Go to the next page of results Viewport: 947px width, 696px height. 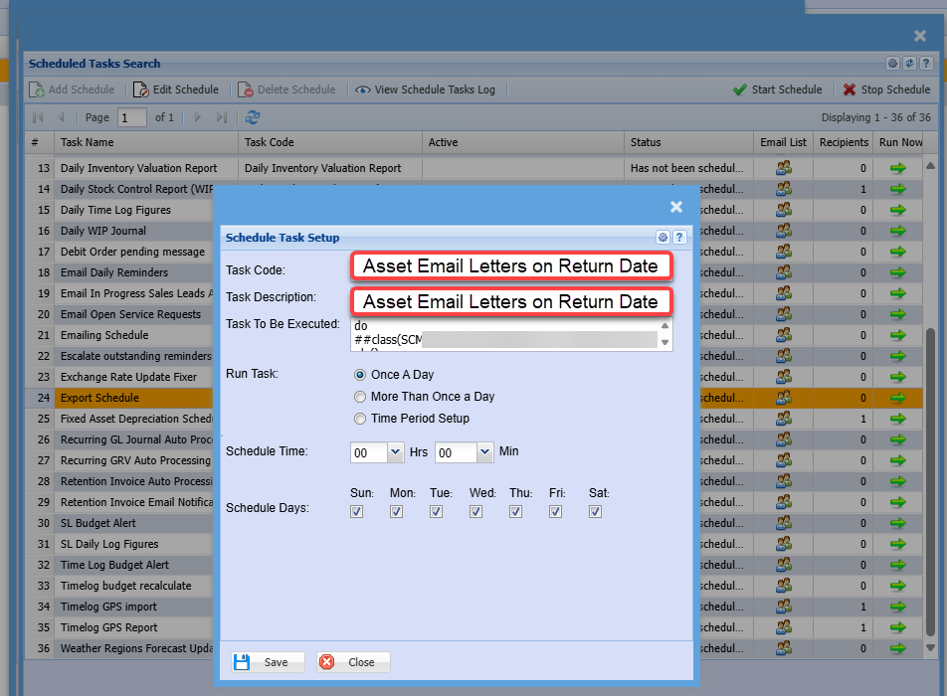click(x=198, y=117)
